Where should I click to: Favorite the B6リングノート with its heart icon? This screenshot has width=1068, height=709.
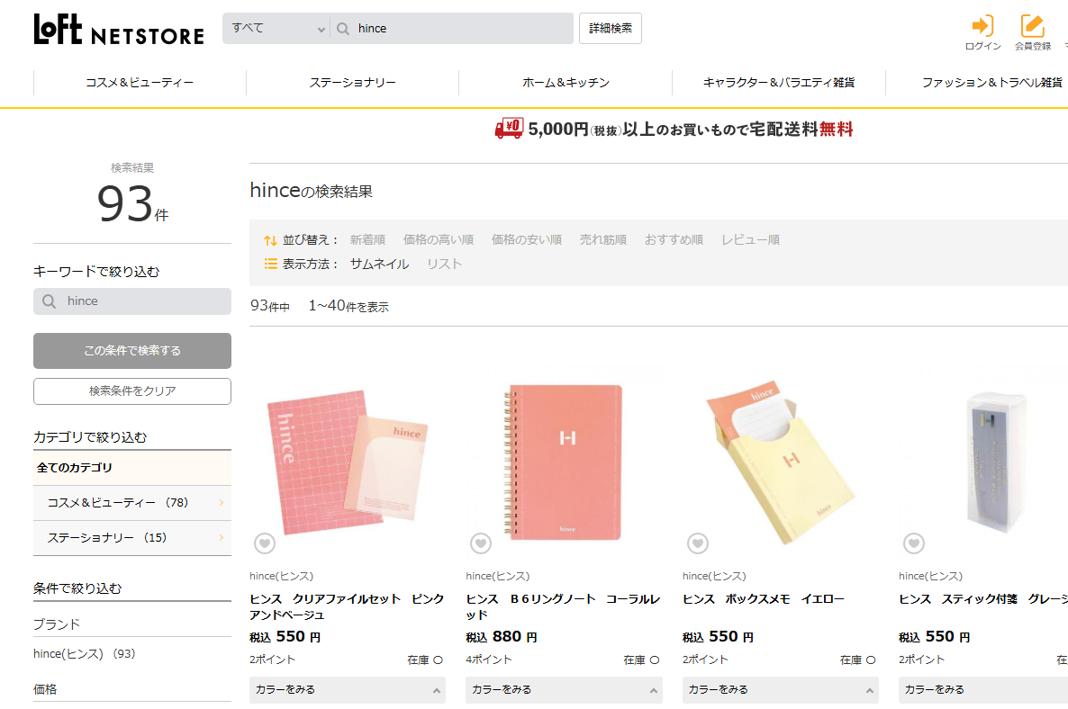(481, 543)
